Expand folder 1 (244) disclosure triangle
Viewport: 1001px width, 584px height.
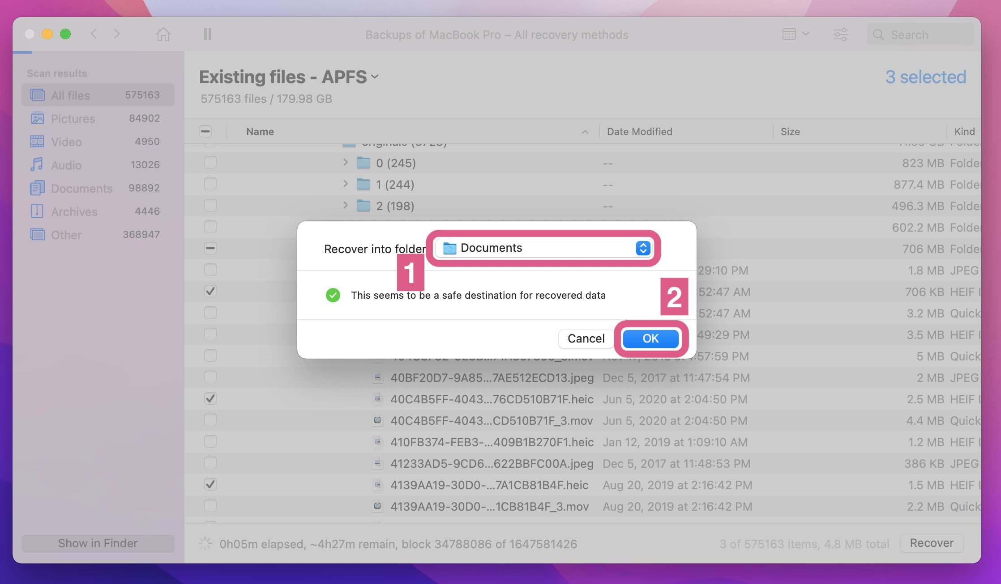point(346,183)
